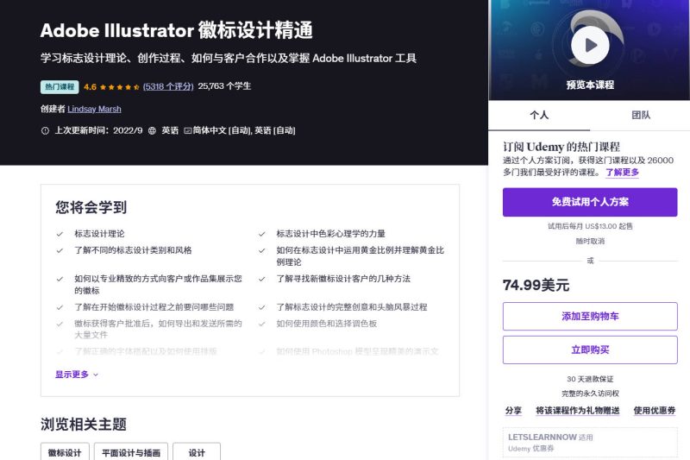Switch to the 个人 tab
The width and height of the screenshot is (690, 460).
click(x=539, y=116)
